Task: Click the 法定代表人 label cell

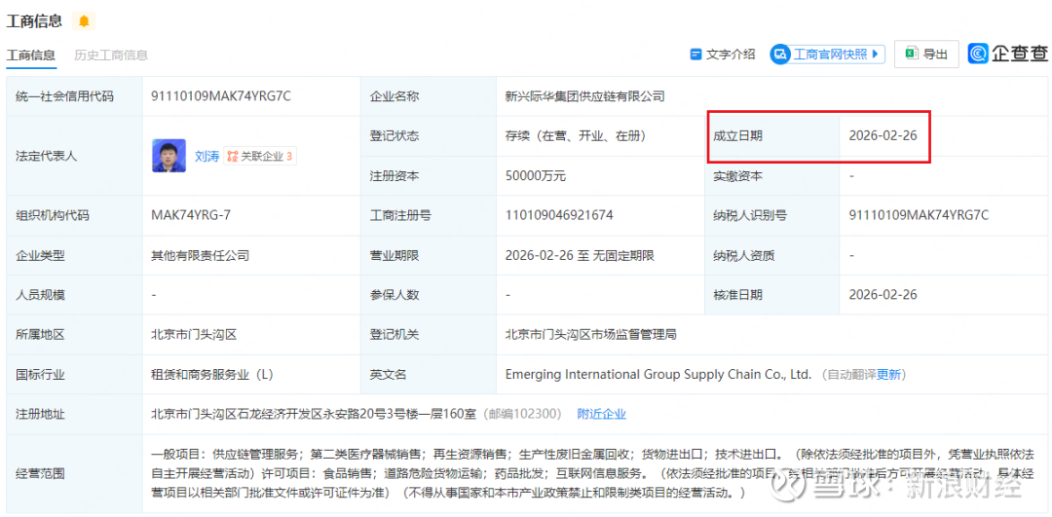Action: click(x=74, y=156)
